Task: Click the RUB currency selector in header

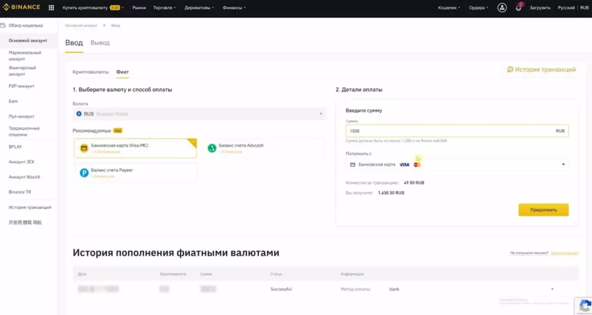Action: 584,7
